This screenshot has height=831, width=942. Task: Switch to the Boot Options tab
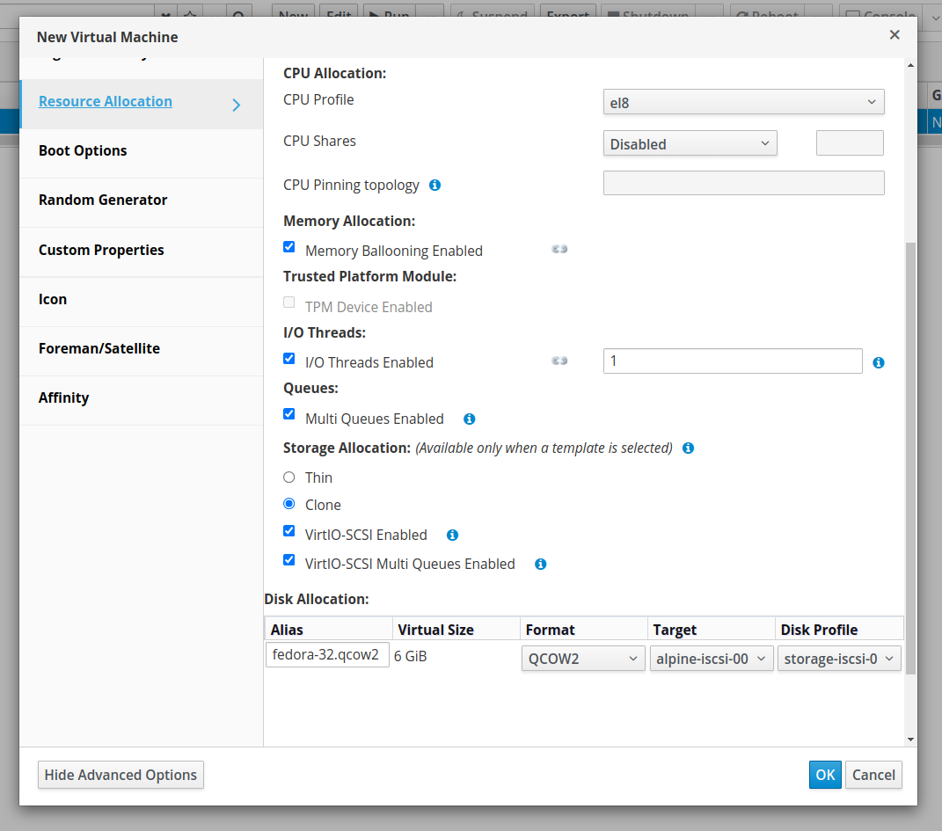83,150
